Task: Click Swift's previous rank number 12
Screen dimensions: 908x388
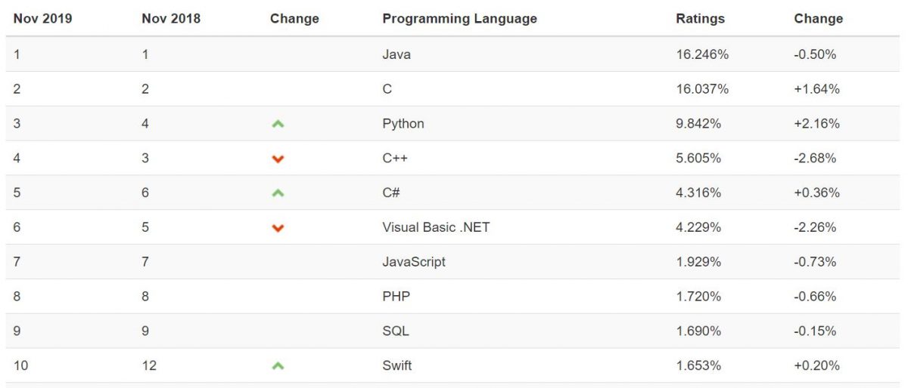Action: (149, 366)
